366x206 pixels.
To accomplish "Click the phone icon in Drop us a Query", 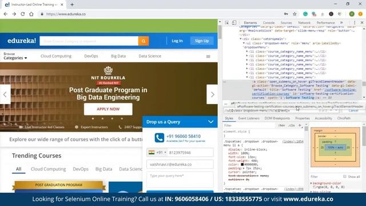I will coord(159,138).
